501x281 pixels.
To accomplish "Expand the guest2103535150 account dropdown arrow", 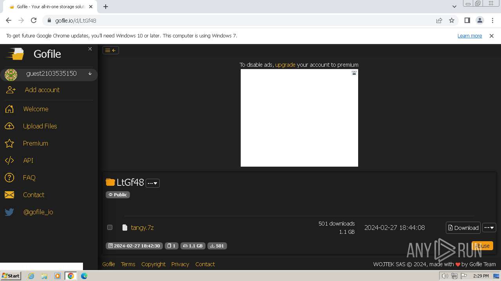I will tap(90, 73).
